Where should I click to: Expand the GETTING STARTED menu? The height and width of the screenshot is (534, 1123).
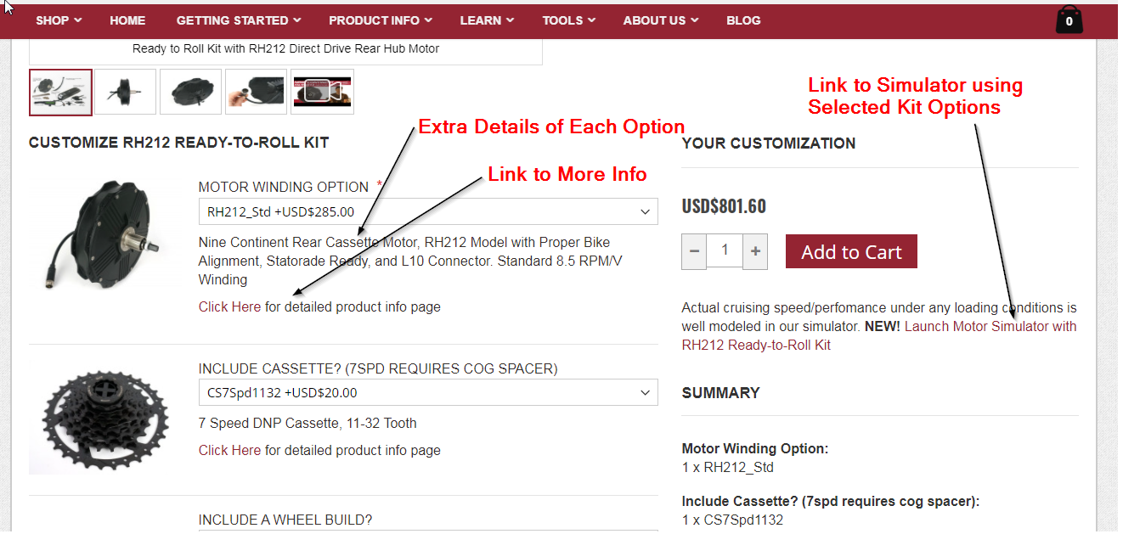[x=239, y=20]
